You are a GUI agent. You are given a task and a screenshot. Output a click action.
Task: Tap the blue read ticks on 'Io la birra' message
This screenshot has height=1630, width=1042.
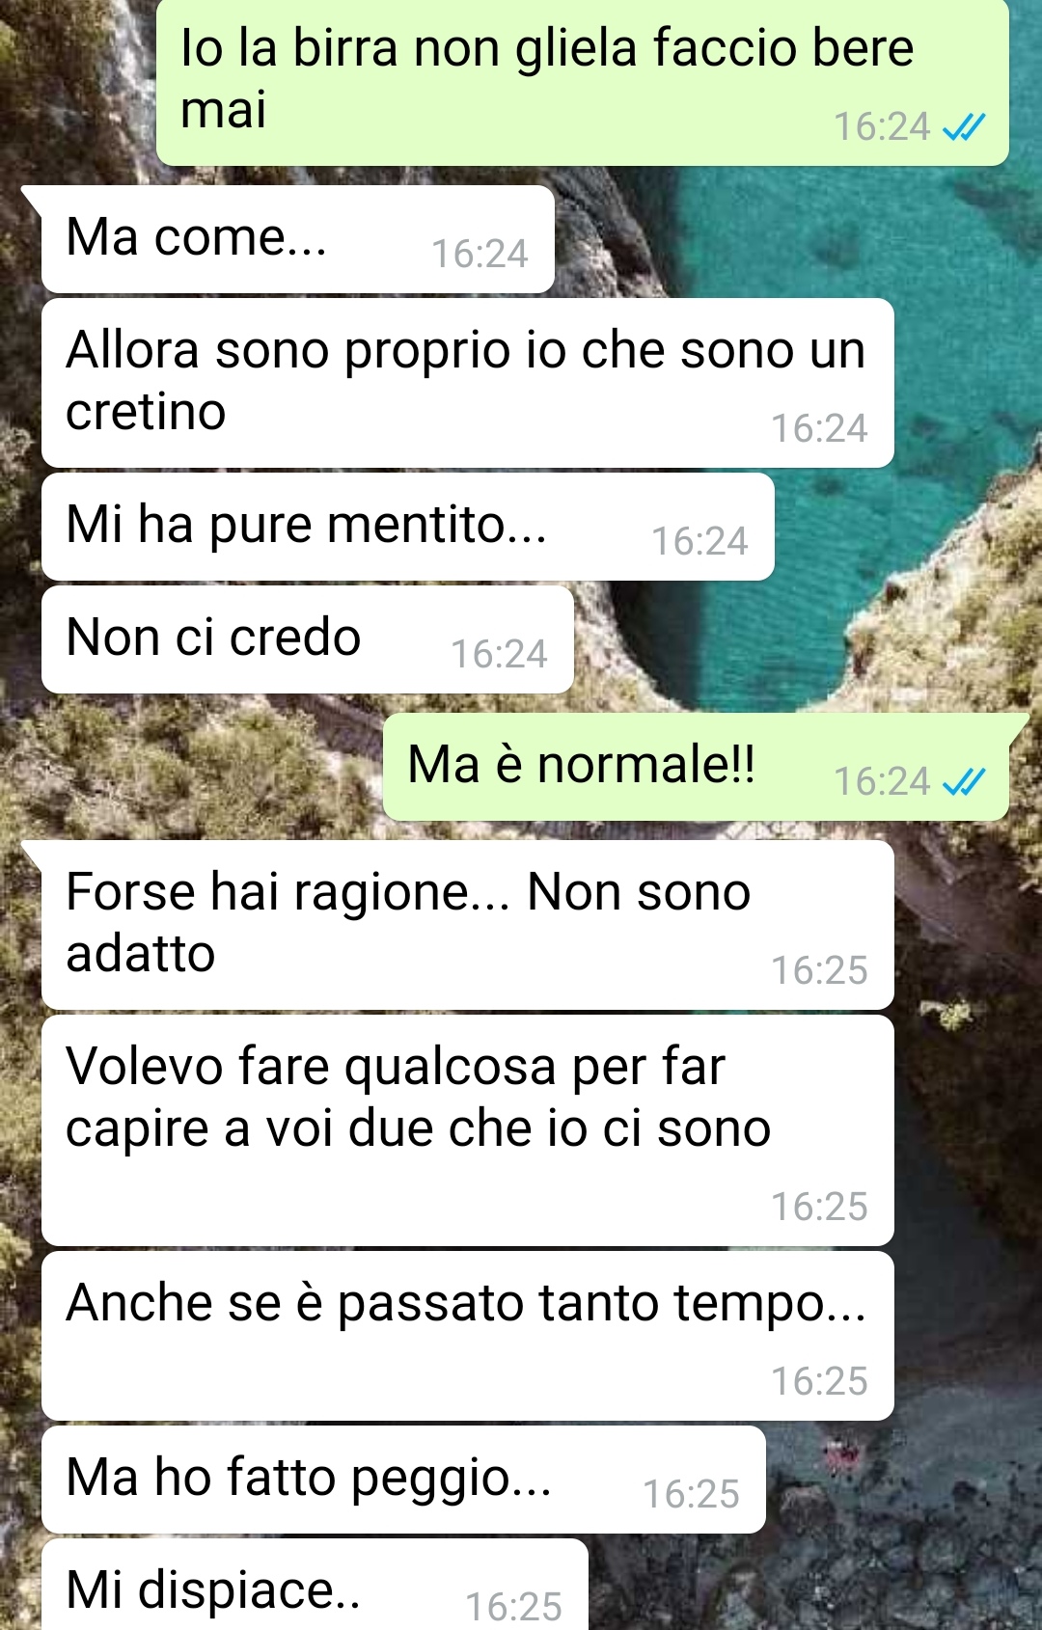pyautogui.click(x=964, y=127)
